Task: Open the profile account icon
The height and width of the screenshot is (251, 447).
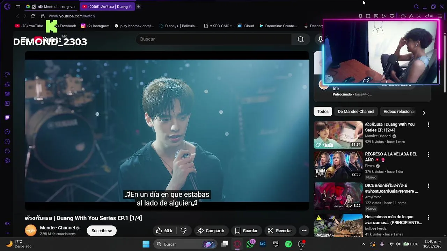Action: click(411, 16)
